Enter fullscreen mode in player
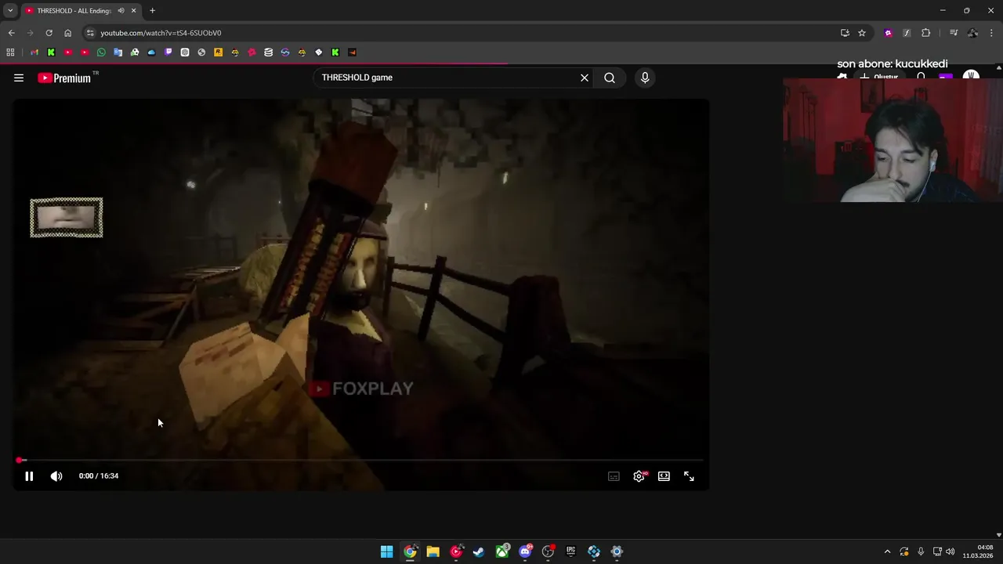Viewport: 1003px width, 564px height. pos(690,476)
